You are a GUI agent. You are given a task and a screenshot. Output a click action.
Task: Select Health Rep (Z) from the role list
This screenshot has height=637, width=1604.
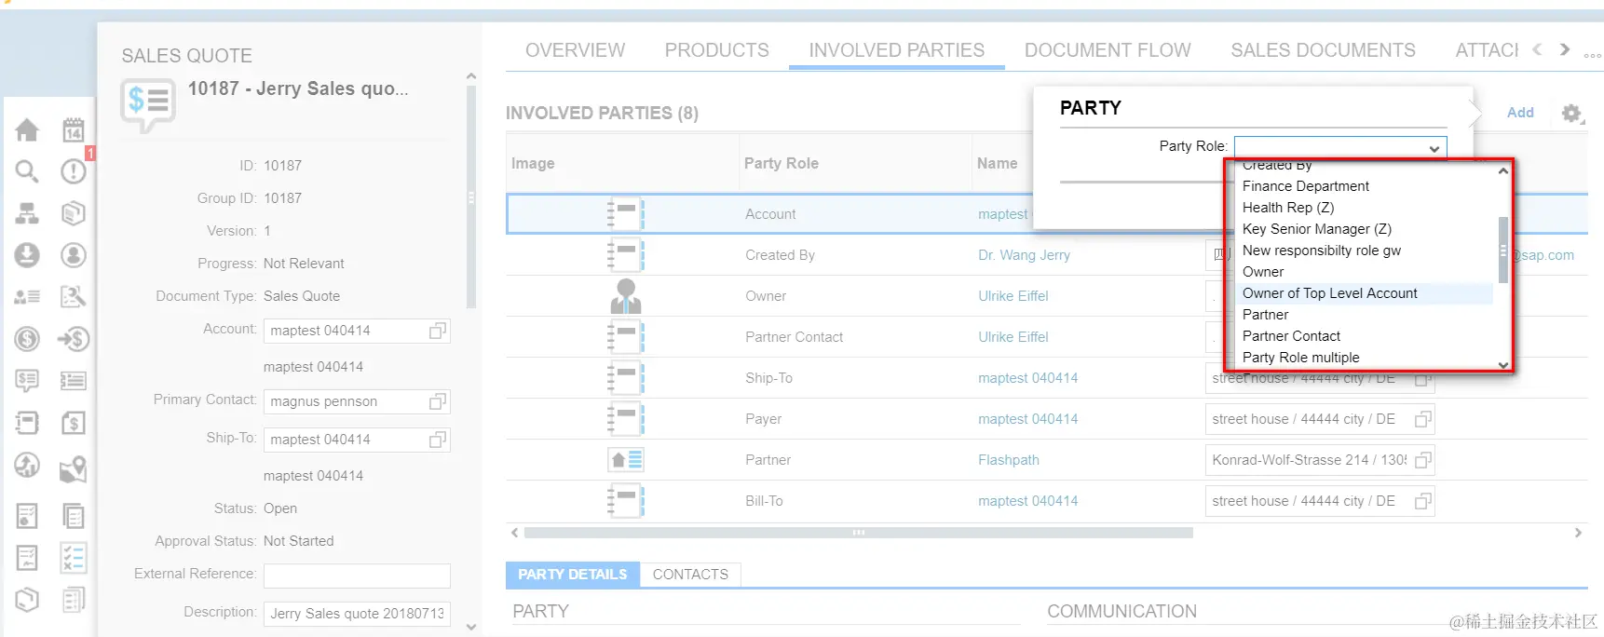(x=1287, y=208)
